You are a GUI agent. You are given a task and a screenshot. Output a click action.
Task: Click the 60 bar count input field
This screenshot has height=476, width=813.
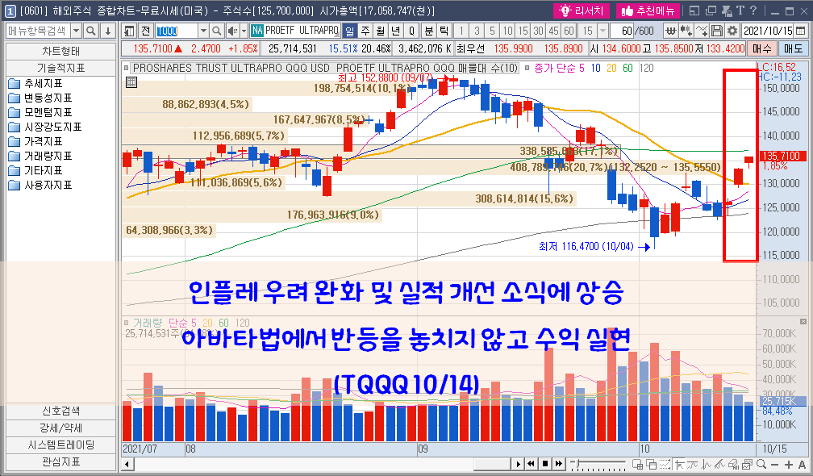click(623, 31)
